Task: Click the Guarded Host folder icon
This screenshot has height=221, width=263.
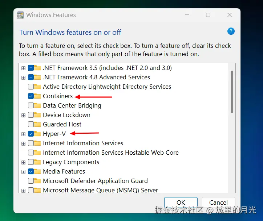Action: [x=37, y=124]
